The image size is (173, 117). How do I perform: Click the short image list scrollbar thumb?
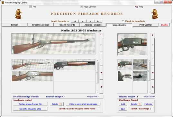tap(149, 71)
